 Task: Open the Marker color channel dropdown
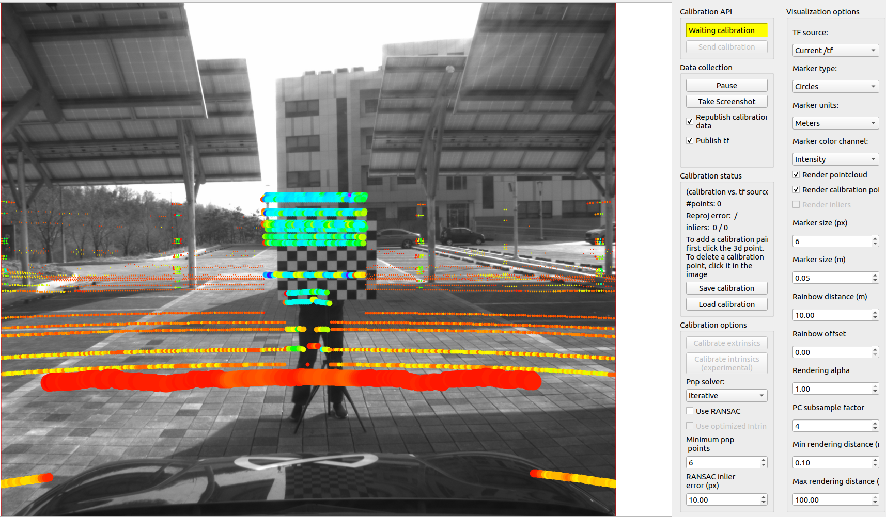click(x=835, y=159)
